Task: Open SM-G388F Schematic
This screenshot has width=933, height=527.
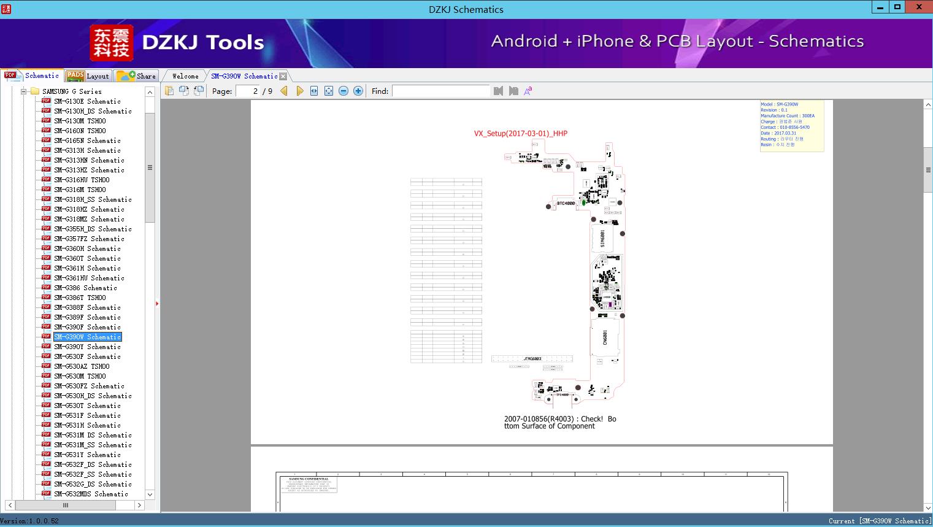Action: click(87, 307)
